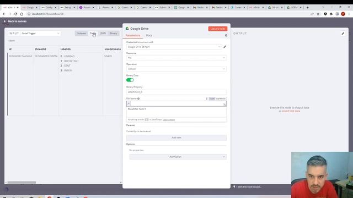The height and width of the screenshot is (198, 353).
Task: Click the shield extension icon
Action: pyautogui.click(x=325, y=14)
